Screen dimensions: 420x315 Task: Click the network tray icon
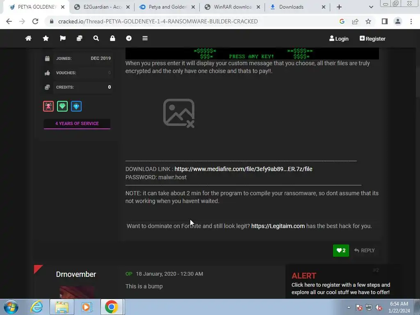click(x=369, y=307)
